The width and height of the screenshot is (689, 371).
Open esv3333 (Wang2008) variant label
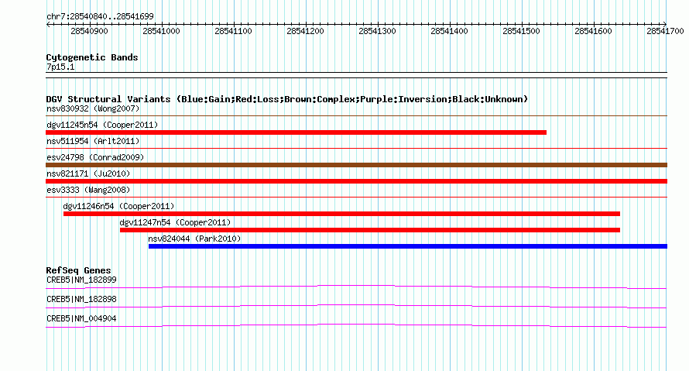[88, 190]
